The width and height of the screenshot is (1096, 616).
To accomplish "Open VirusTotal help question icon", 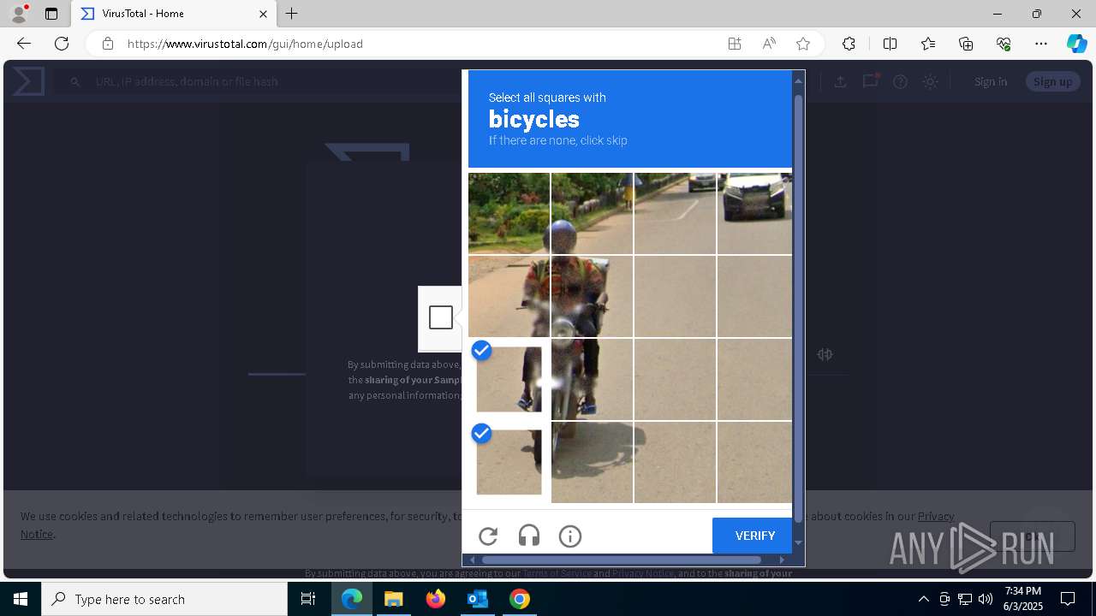I will click(900, 81).
